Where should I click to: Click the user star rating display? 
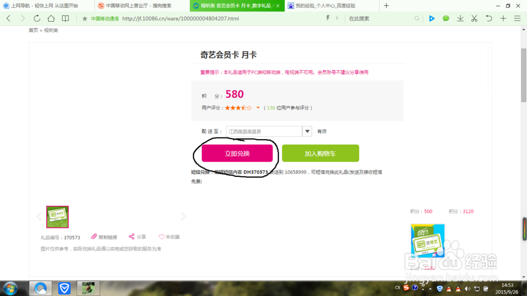238,108
